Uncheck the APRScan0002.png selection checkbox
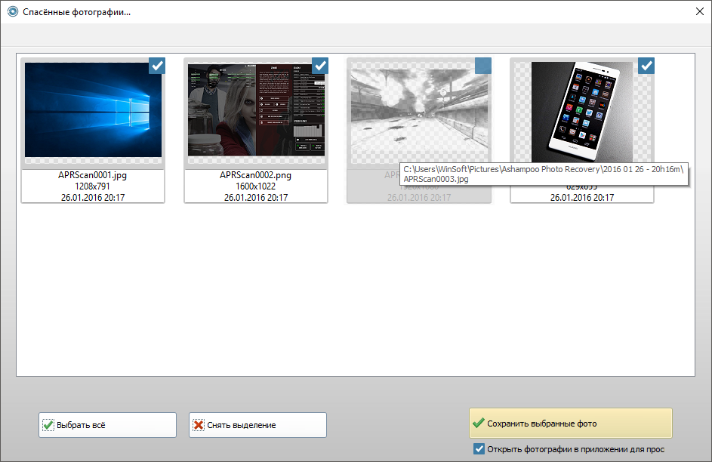 (320, 66)
